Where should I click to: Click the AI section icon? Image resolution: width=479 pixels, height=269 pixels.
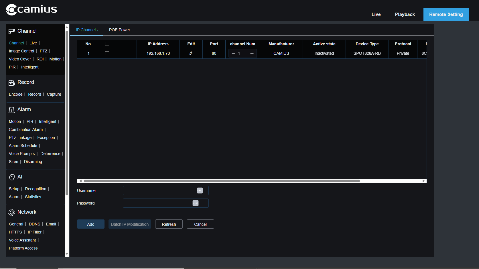[12, 177]
